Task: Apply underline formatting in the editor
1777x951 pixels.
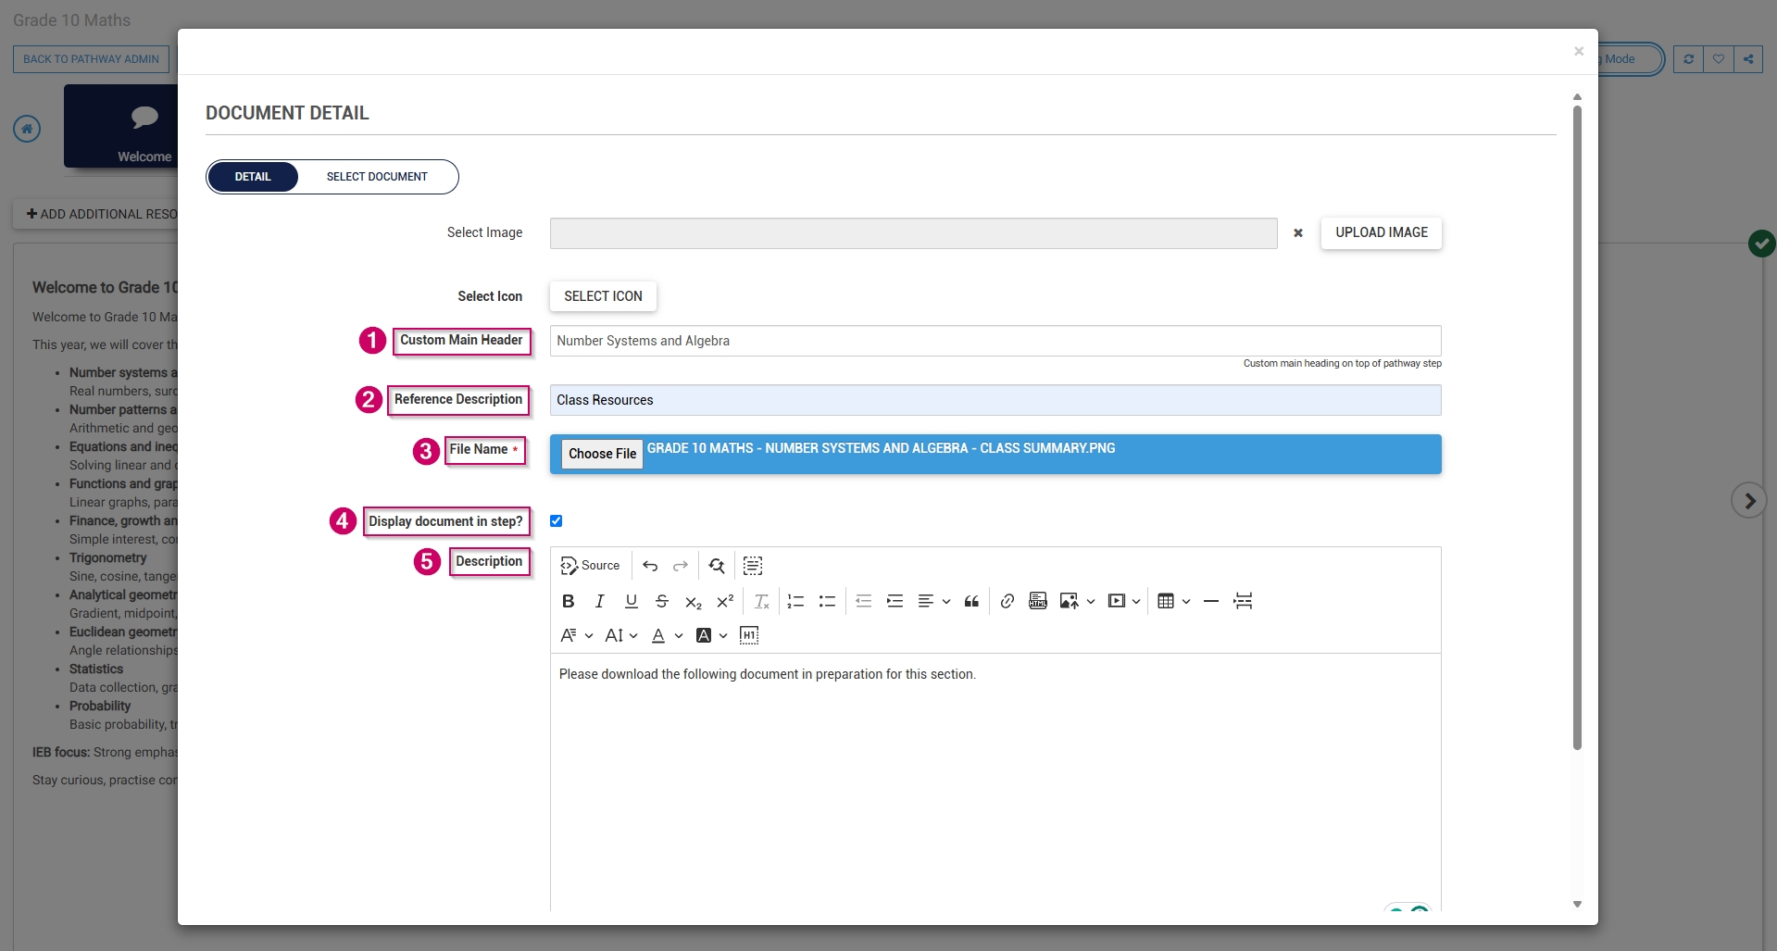Action: tap(632, 601)
